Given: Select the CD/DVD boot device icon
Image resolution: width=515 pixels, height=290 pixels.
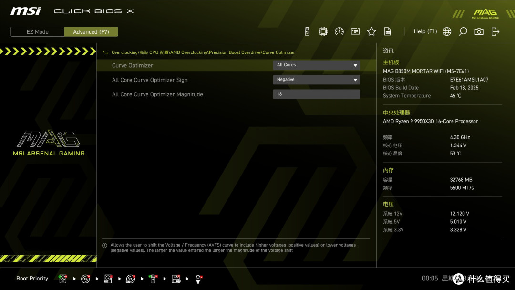Looking at the screenshot, I should point(85,279).
